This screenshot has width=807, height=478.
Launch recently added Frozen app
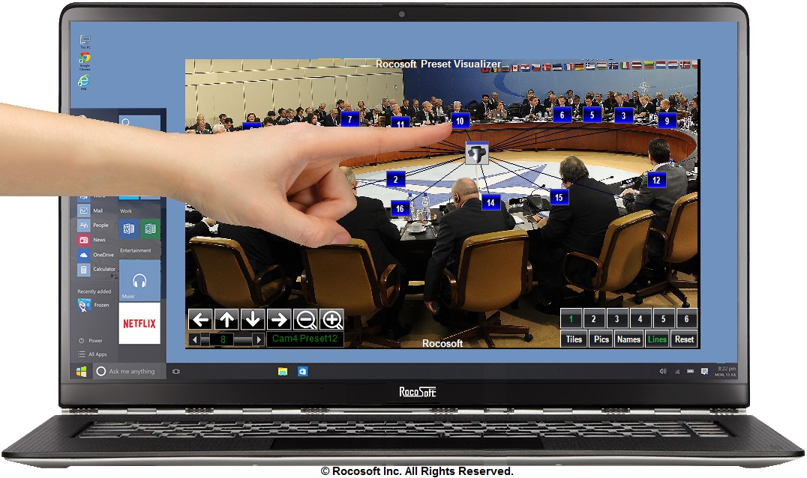(x=93, y=305)
